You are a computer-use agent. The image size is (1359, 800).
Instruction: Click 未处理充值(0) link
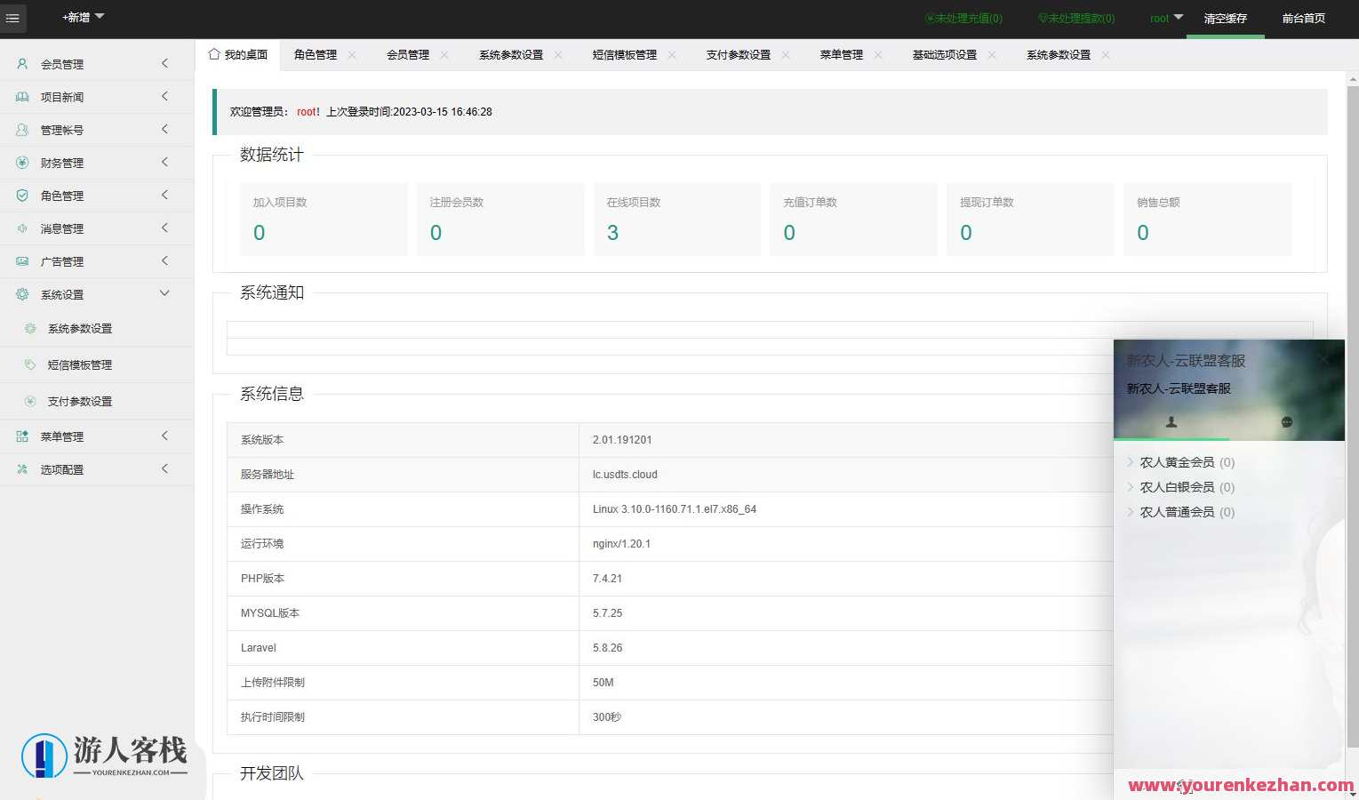pos(963,18)
